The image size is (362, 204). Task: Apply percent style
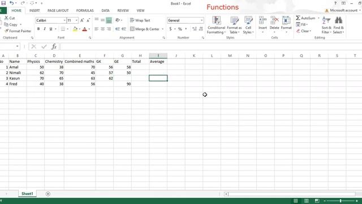[180, 29]
